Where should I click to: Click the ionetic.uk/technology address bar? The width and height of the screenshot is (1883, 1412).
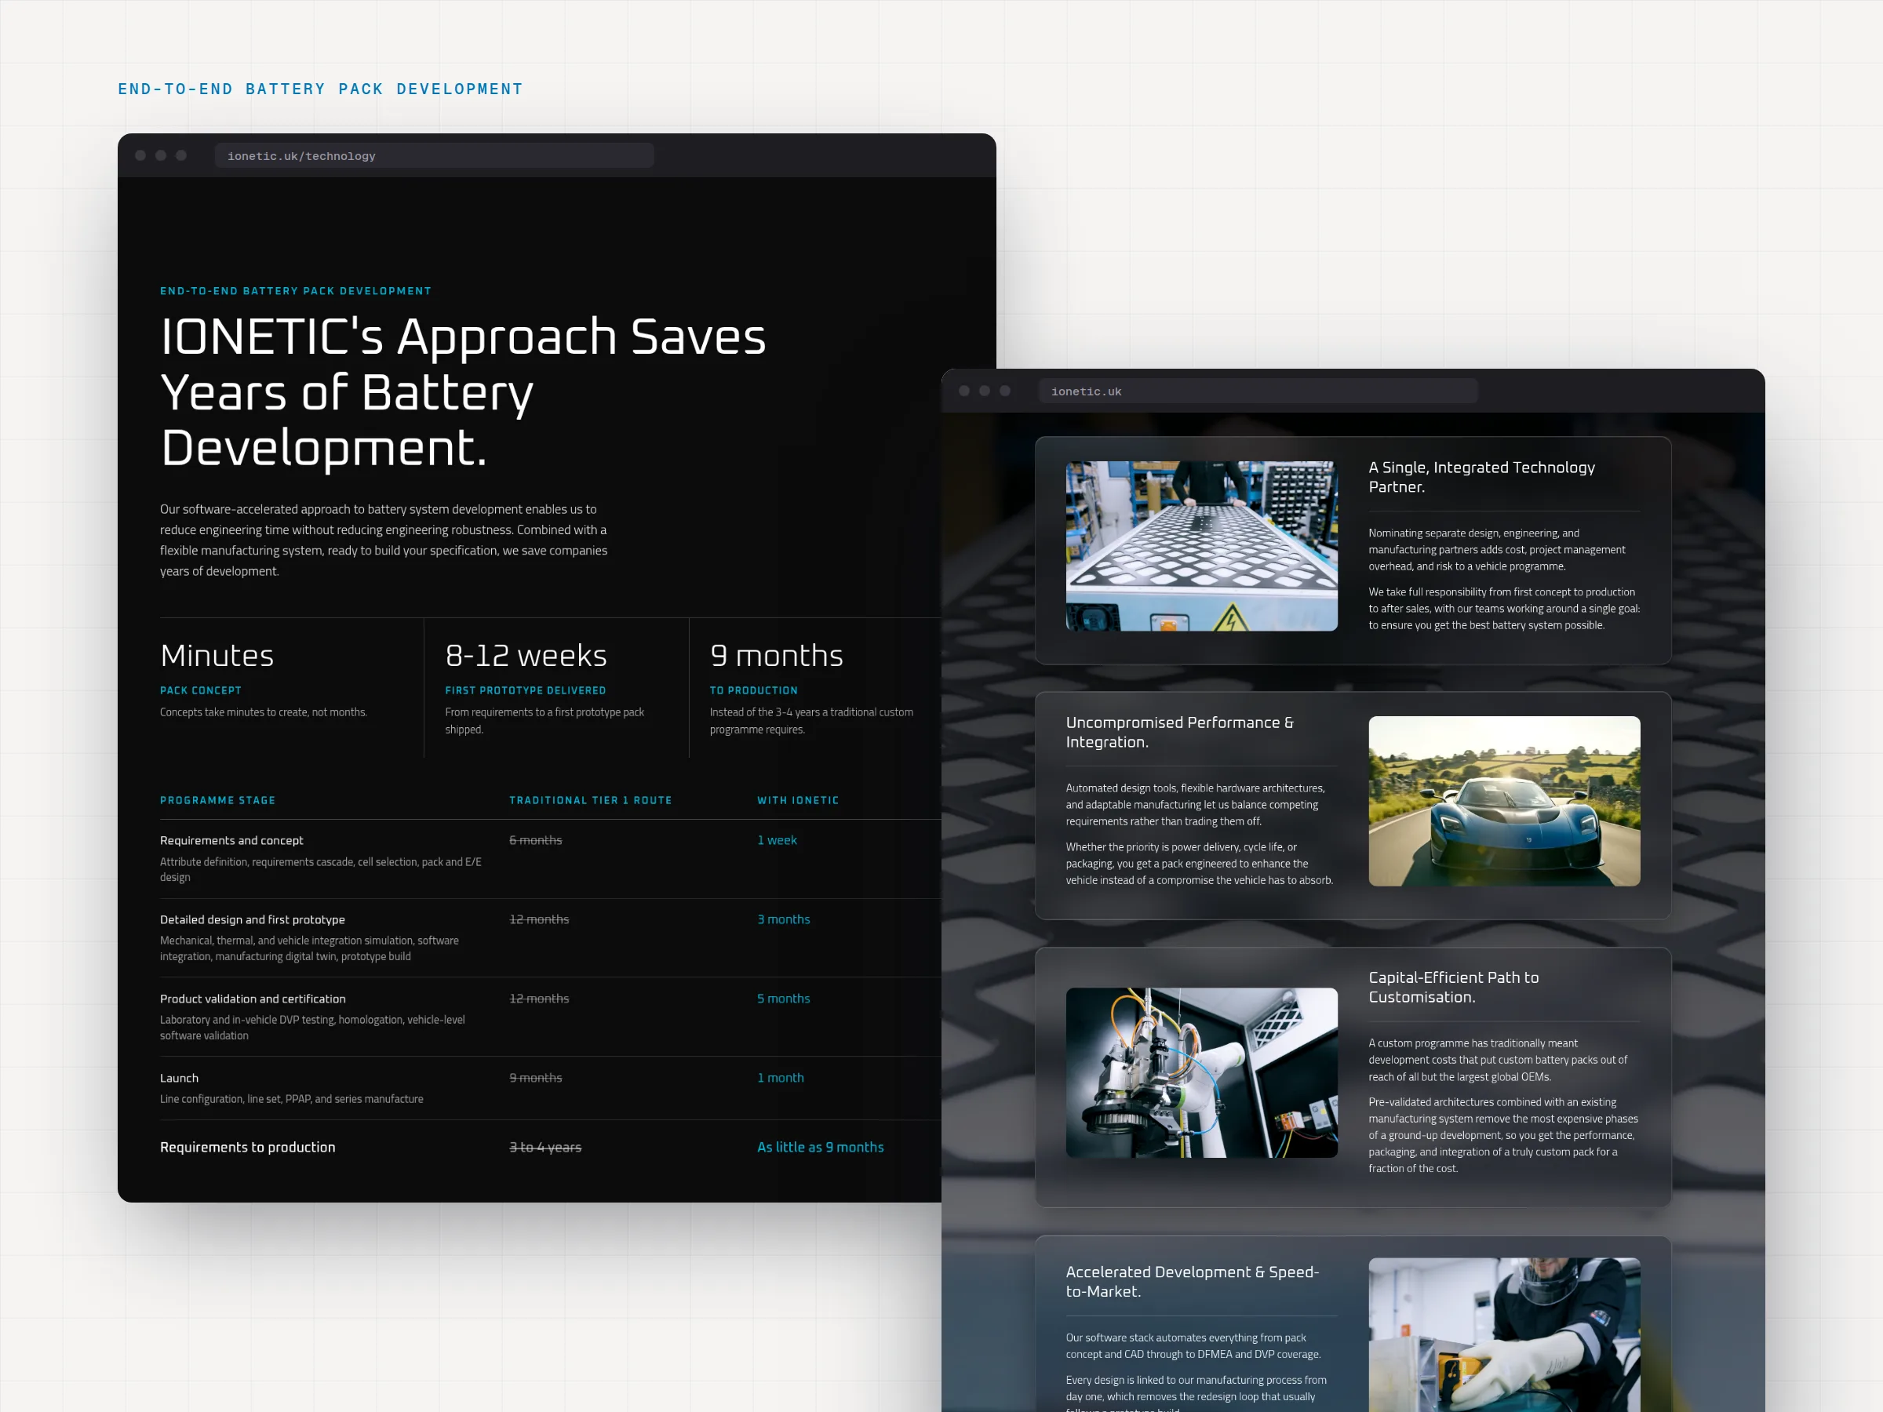tap(434, 156)
